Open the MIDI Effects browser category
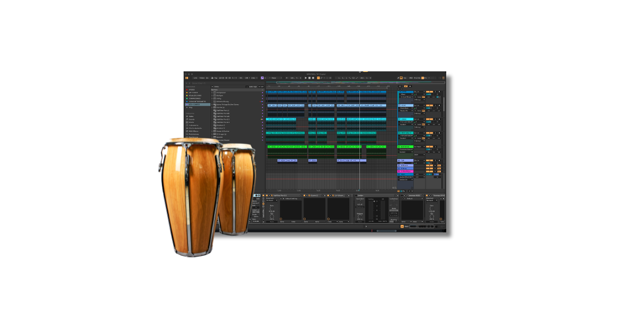Image resolution: width=639 pixels, height=334 pixels. click(193, 131)
